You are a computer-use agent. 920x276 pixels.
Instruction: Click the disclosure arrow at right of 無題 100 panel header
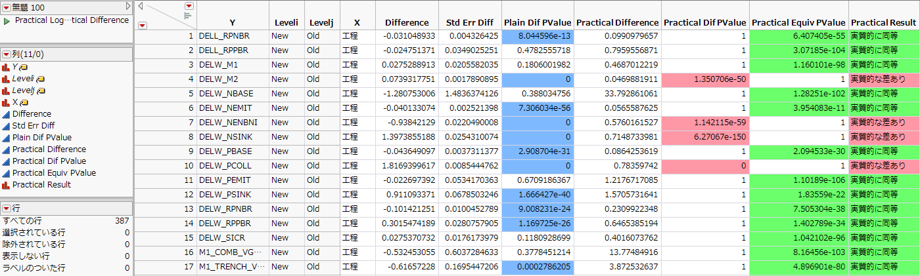pyautogui.click(x=128, y=7)
